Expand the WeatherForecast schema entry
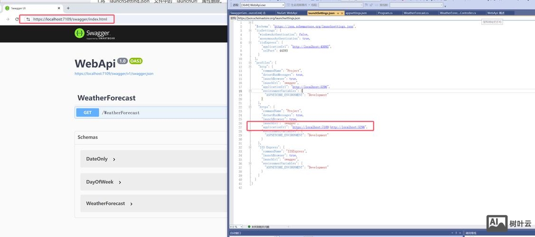The image size is (535, 237). click(x=131, y=204)
